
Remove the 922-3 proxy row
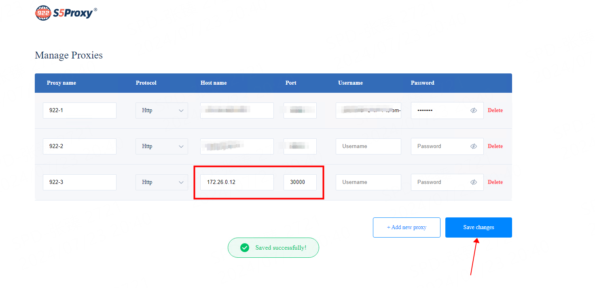pyautogui.click(x=495, y=182)
